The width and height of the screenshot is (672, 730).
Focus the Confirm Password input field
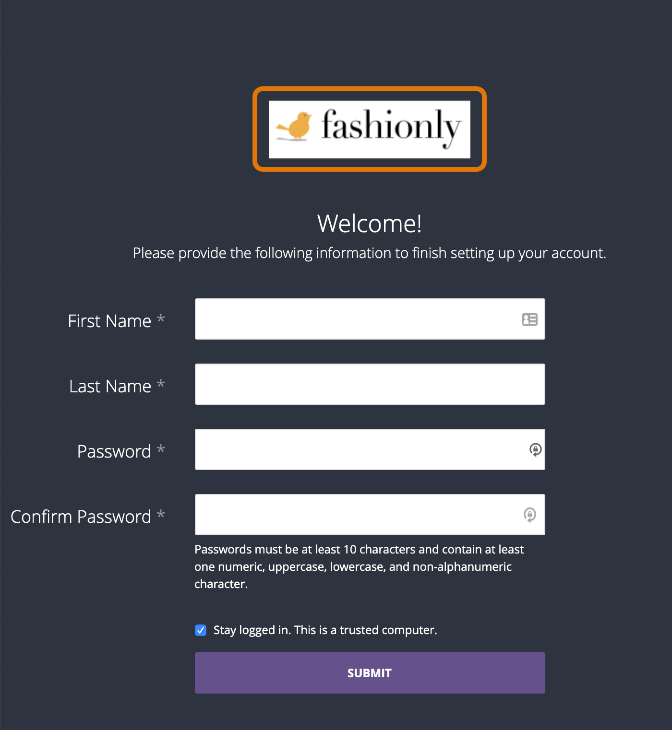pos(336,515)
